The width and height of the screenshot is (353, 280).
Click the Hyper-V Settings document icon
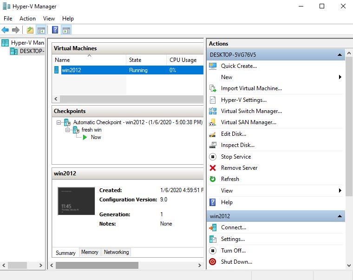[x=213, y=100]
